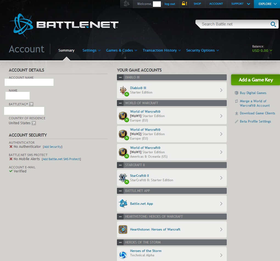Open the Settings dropdown menu
280x261 pixels.
91,50
